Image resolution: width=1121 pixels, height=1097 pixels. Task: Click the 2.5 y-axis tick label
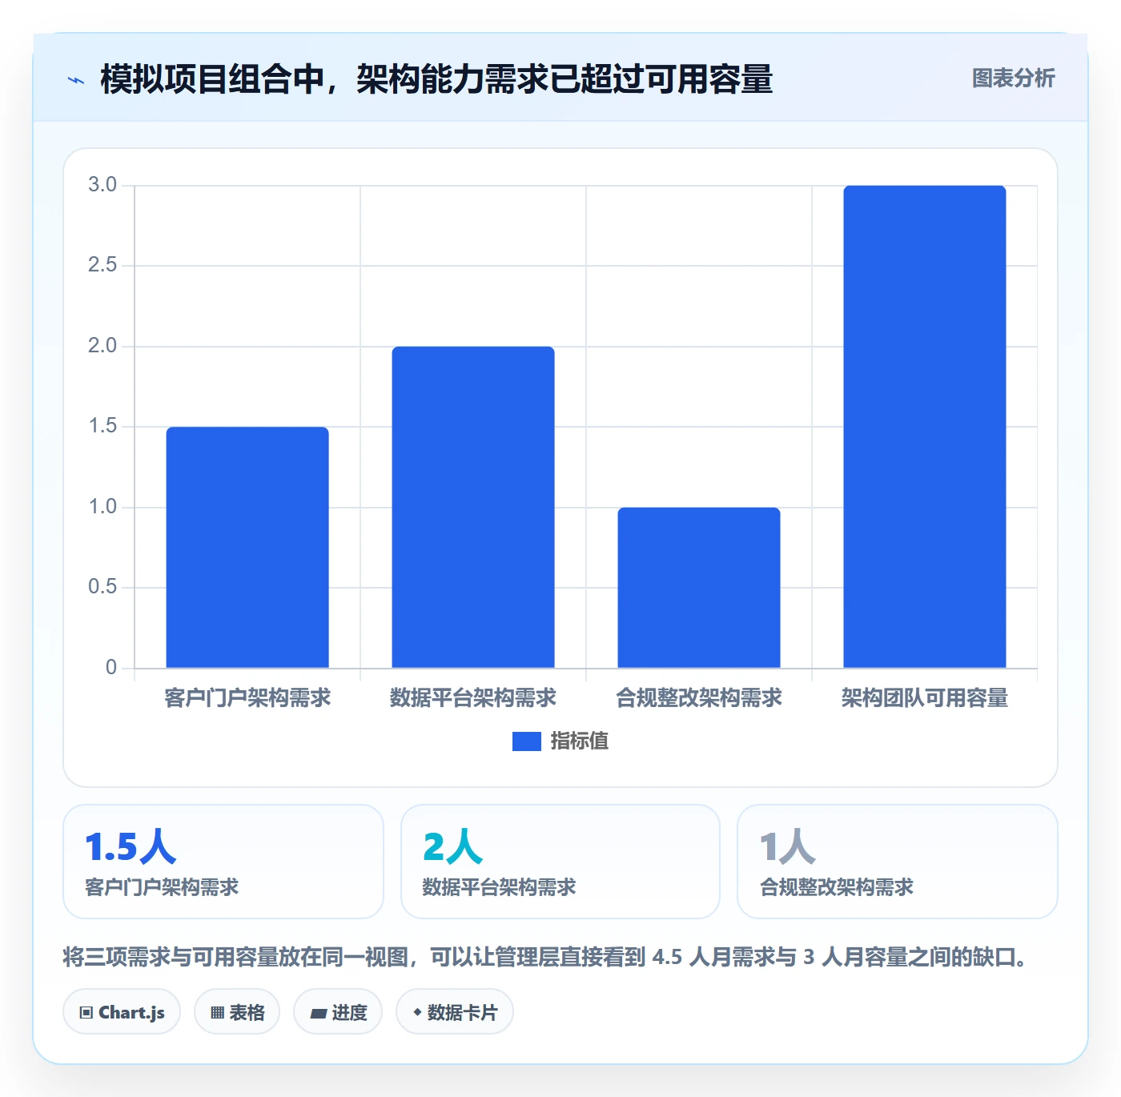(102, 265)
